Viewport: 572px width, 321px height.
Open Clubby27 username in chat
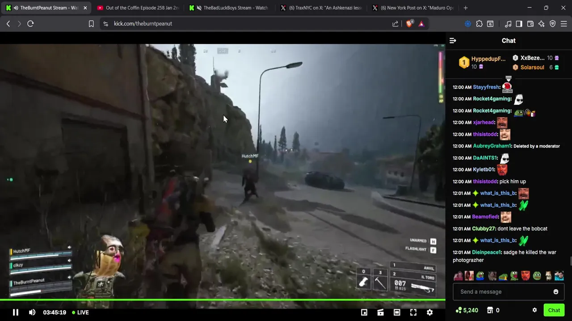click(x=484, y=229)
